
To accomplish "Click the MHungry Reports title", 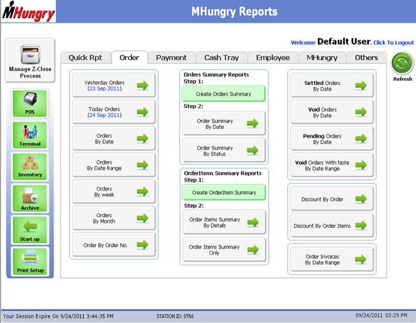I will coord(234,12).
